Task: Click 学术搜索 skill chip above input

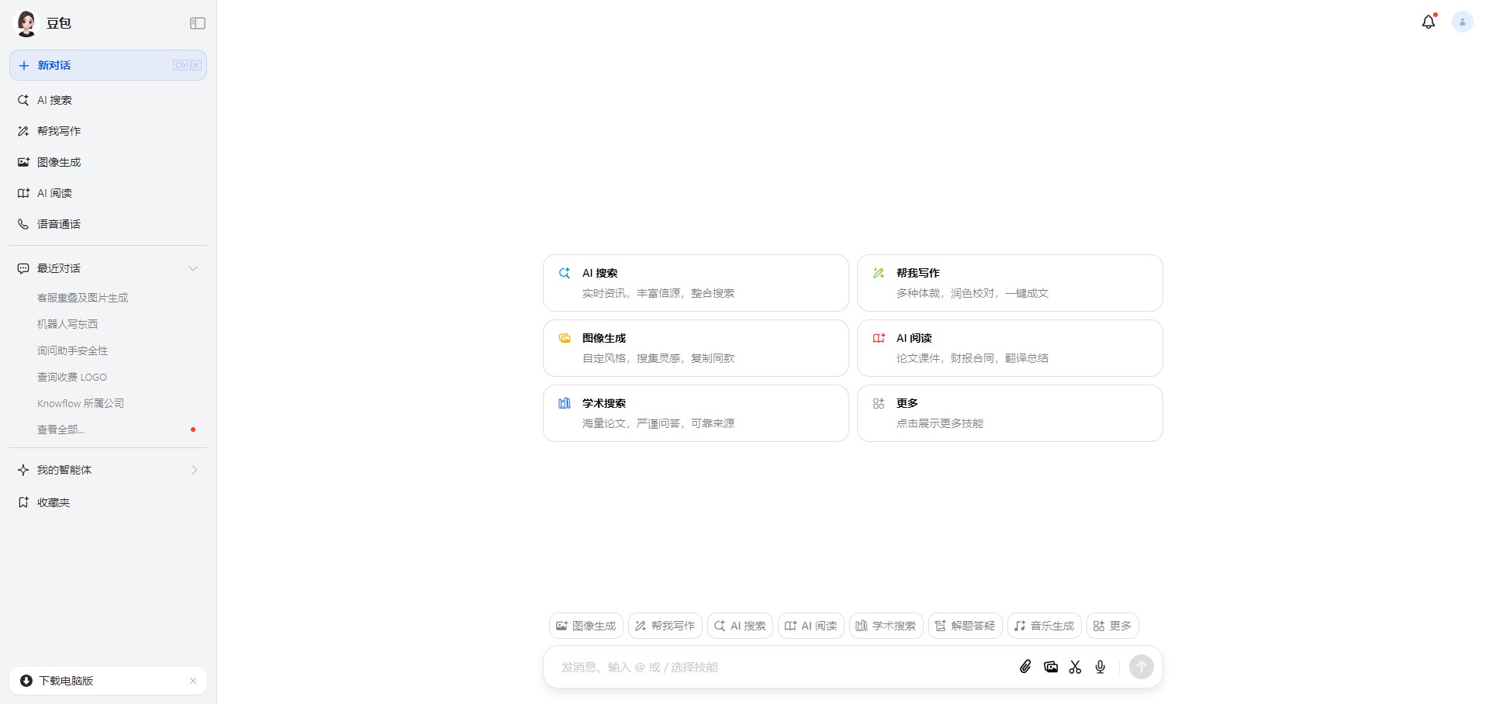Action: [886, 626]
